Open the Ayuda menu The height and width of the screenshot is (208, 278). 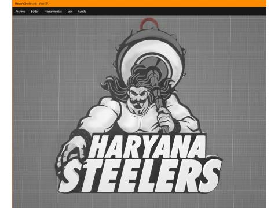point(82,12)
